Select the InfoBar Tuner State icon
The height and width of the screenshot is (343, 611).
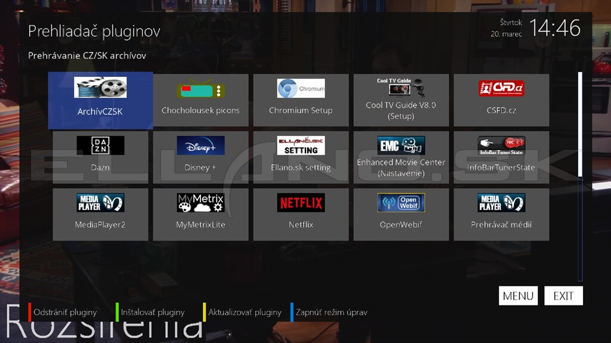(x=501, y=145)
